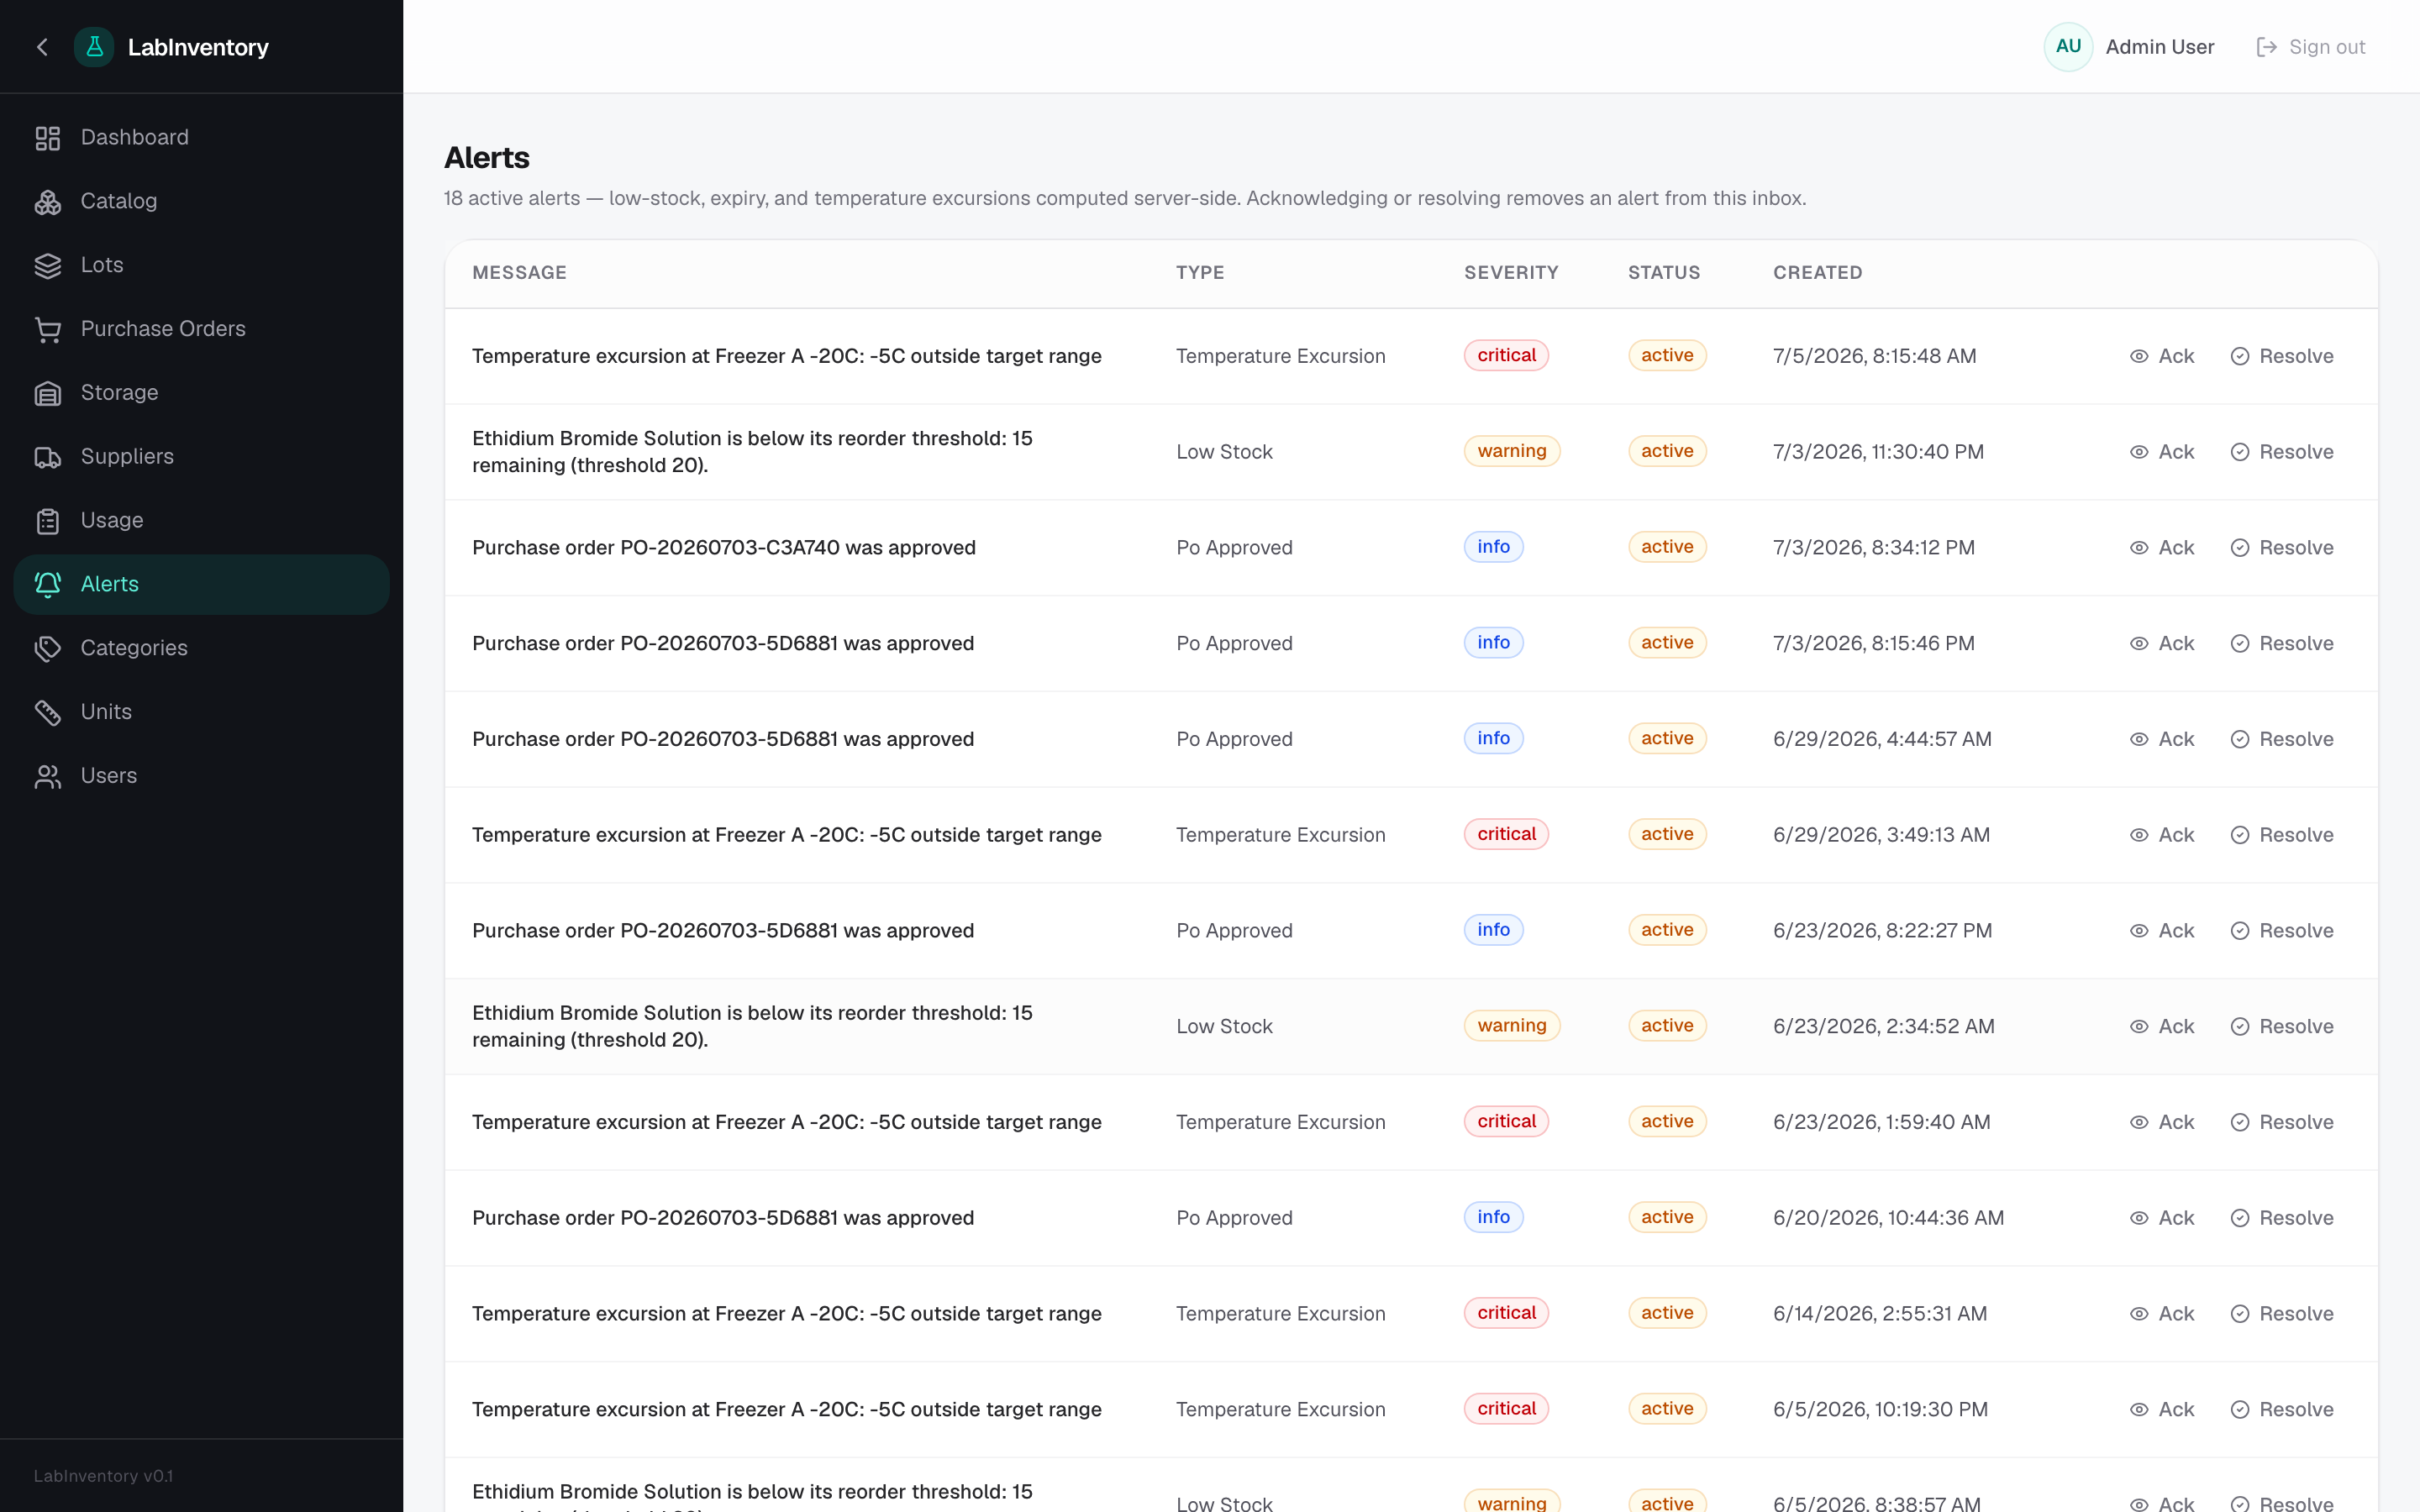2420x1512 pixels.
Task: Open Dashboard icon in sidebar
Action: pyautogui.click(x=48, y=138)
